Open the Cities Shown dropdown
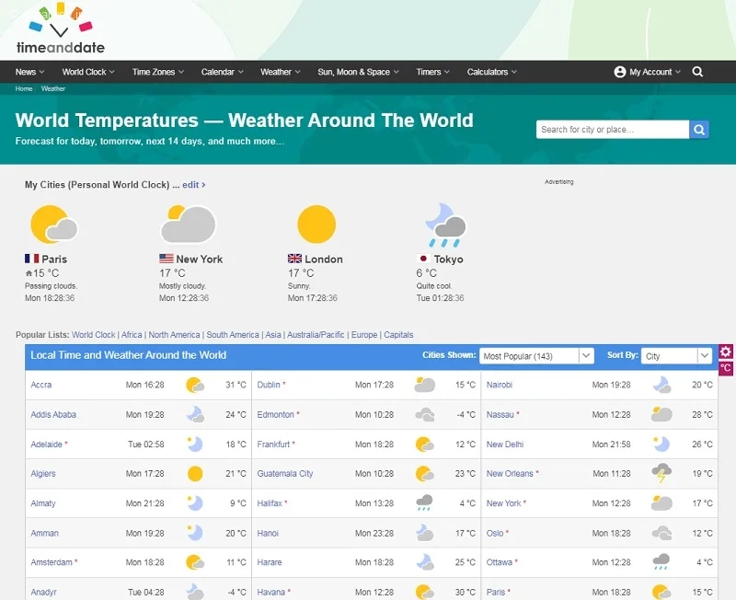The width and height of the screenshot is (736, 600). [x=536, y=356]
